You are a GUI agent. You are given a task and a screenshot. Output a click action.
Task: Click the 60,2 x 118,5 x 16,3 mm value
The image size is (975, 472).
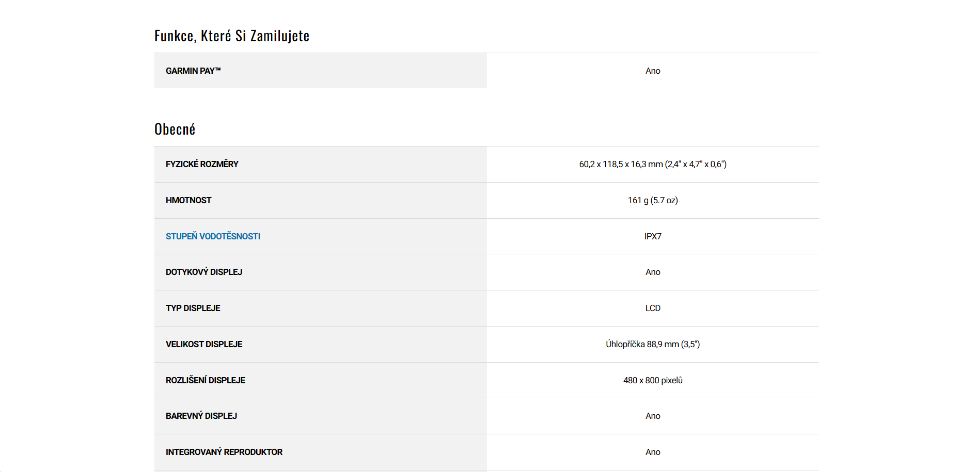point(653,164)
